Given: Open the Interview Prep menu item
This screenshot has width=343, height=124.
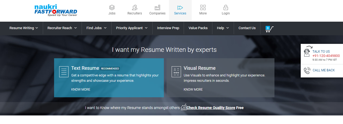Looking at the screenshot, I should (x=168, y=28).
